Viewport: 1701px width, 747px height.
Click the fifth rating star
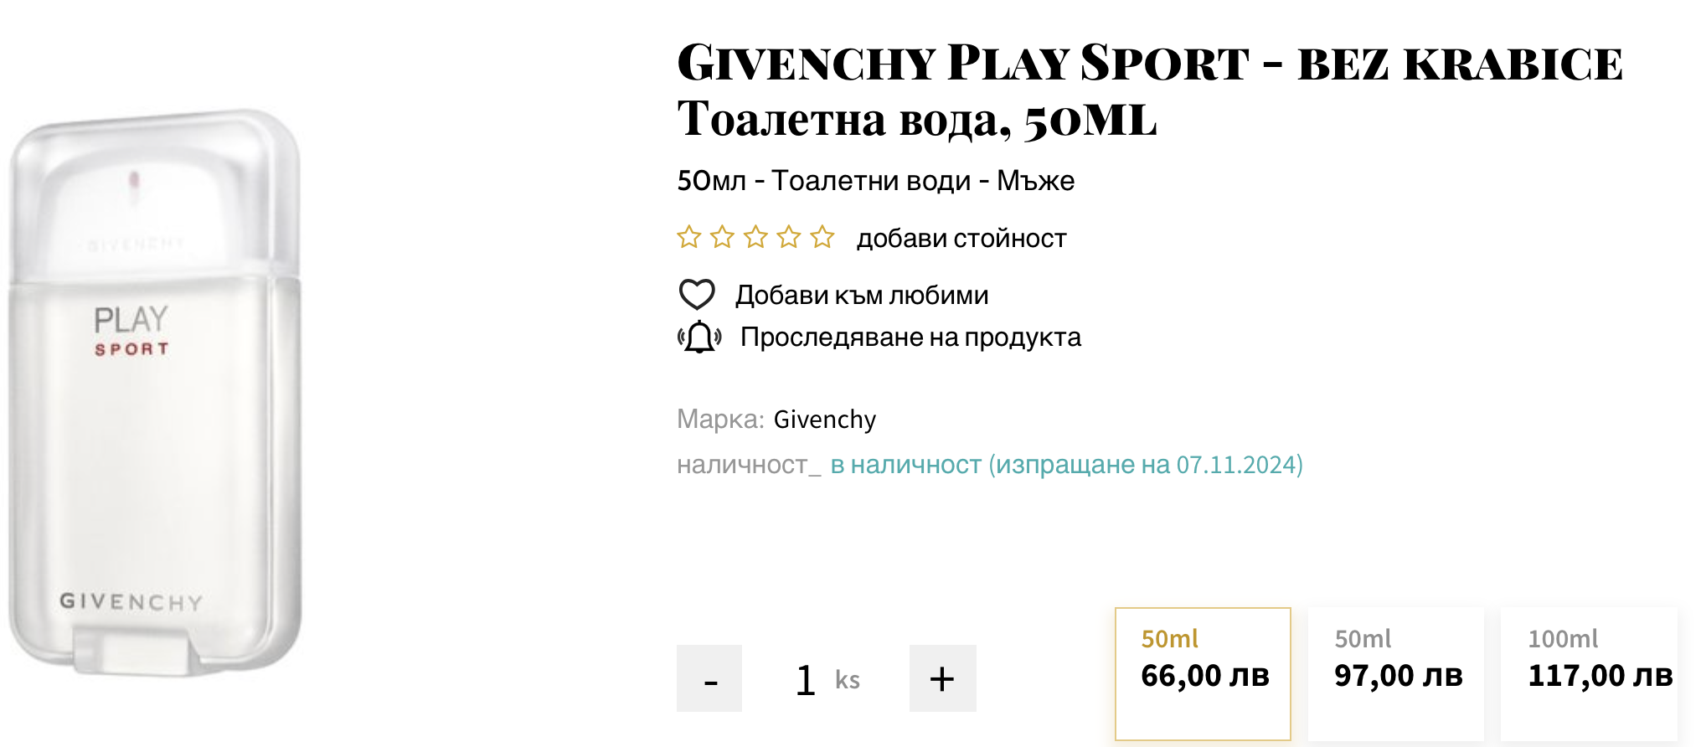tap(822, 238)
